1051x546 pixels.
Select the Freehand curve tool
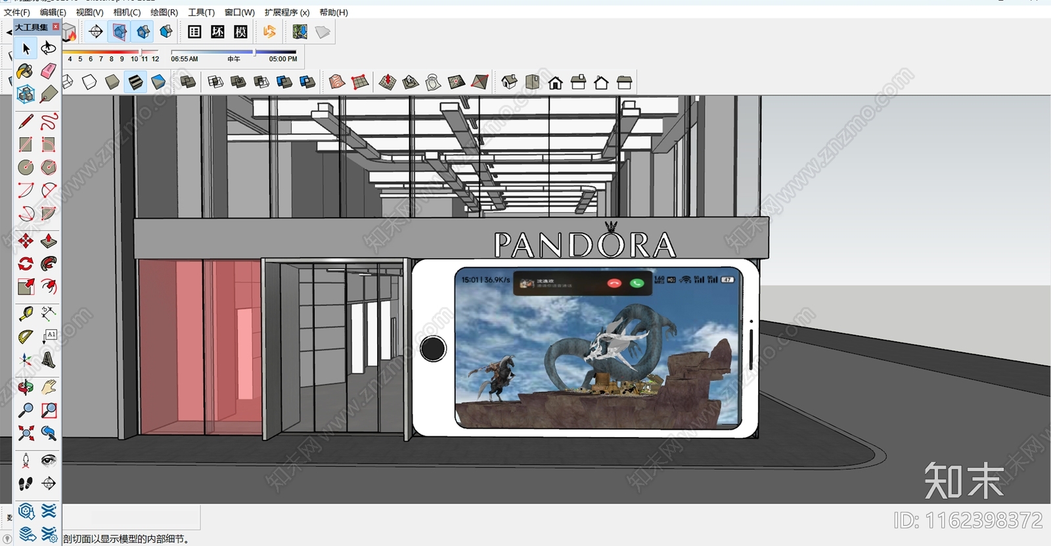coord(49,121)
